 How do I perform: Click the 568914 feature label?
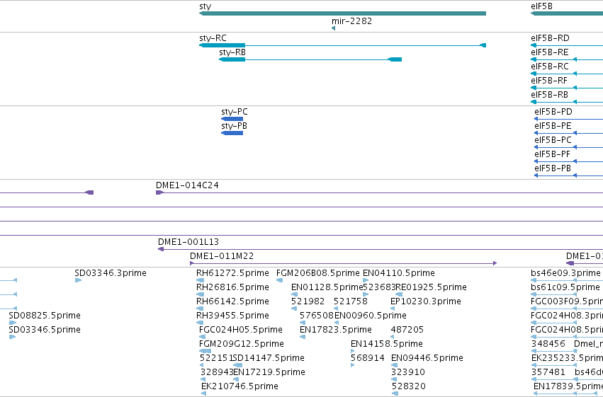coord(368,358)
